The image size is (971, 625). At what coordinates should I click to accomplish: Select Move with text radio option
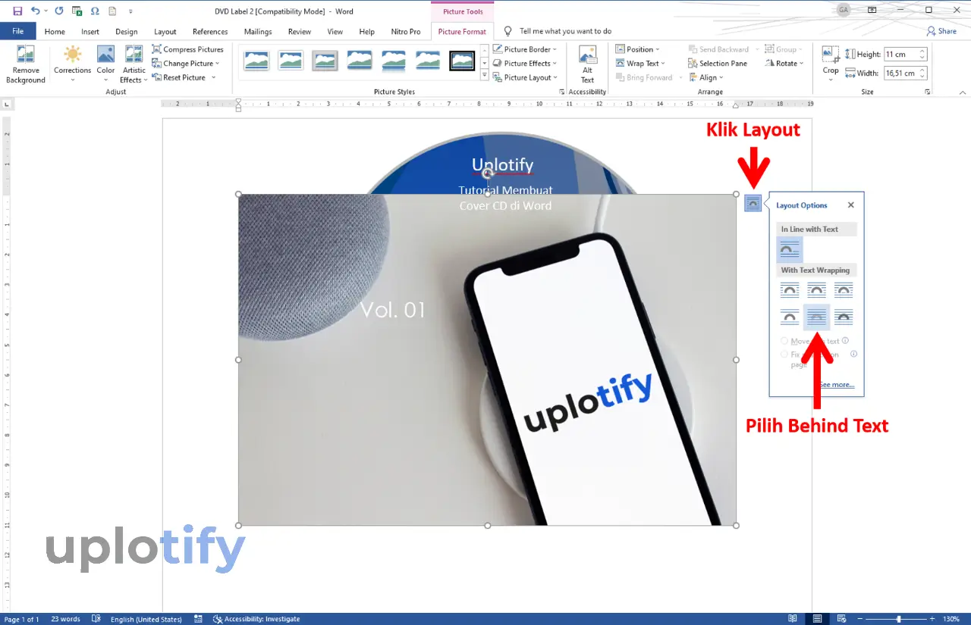click(784, 341)
